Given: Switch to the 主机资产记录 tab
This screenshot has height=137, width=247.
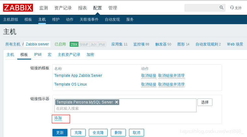Looking at the screenshot, I should (x=69, y=55).
